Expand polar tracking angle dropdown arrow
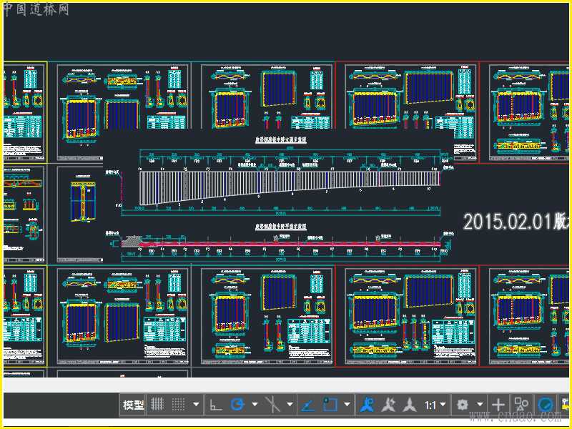 (x=255, y=405)
